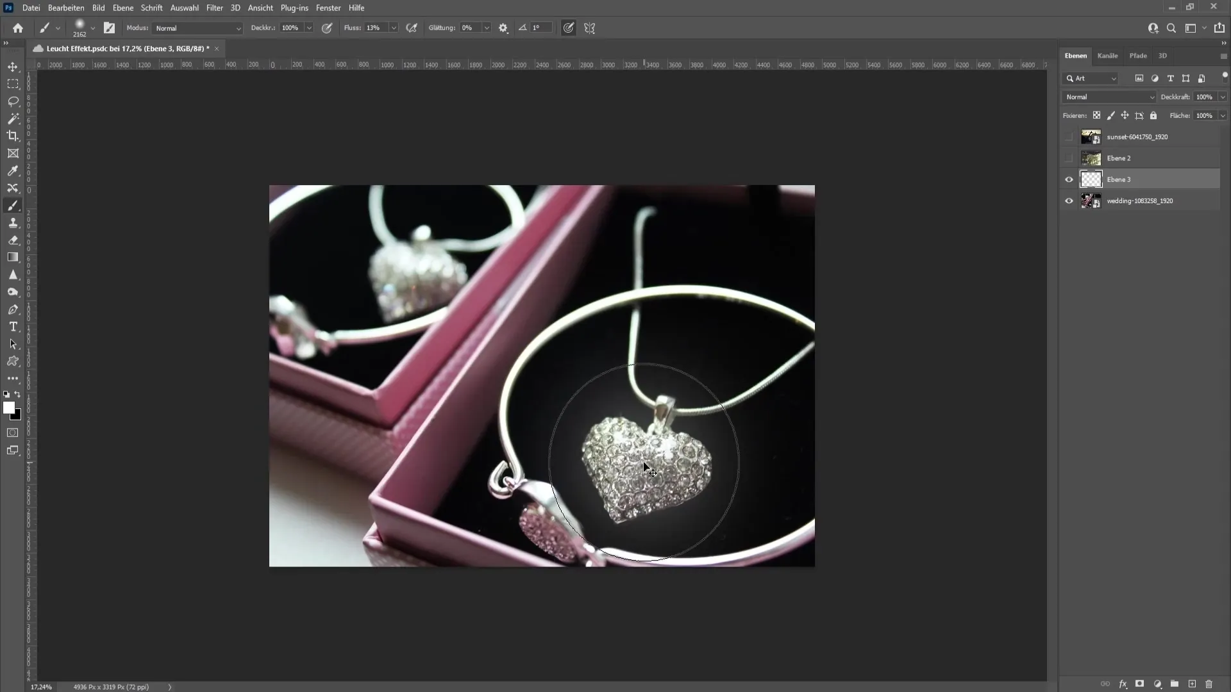
Task: Click the sunset-6041750_1920 layer thumbnail
Action: pyautogui.click(x=1090, y=136)
